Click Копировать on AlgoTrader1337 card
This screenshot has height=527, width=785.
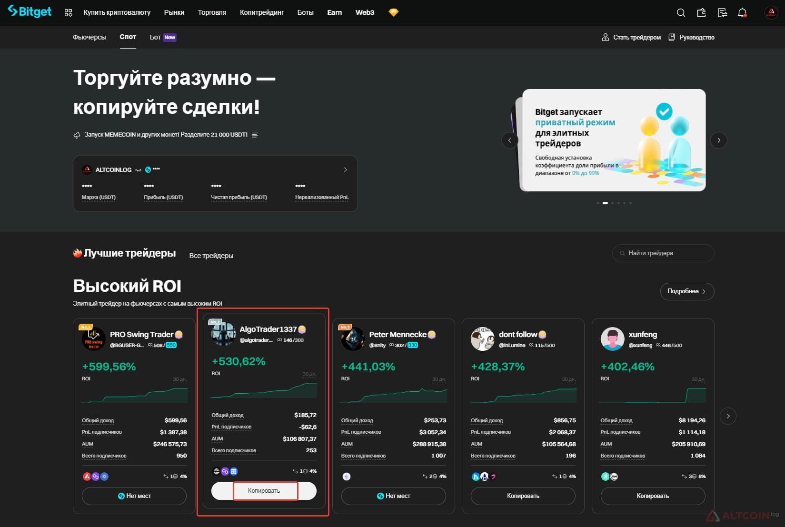264,491
